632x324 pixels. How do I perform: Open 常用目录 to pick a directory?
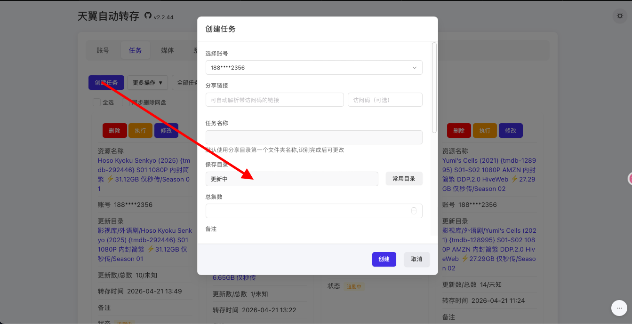coord(404,179)
